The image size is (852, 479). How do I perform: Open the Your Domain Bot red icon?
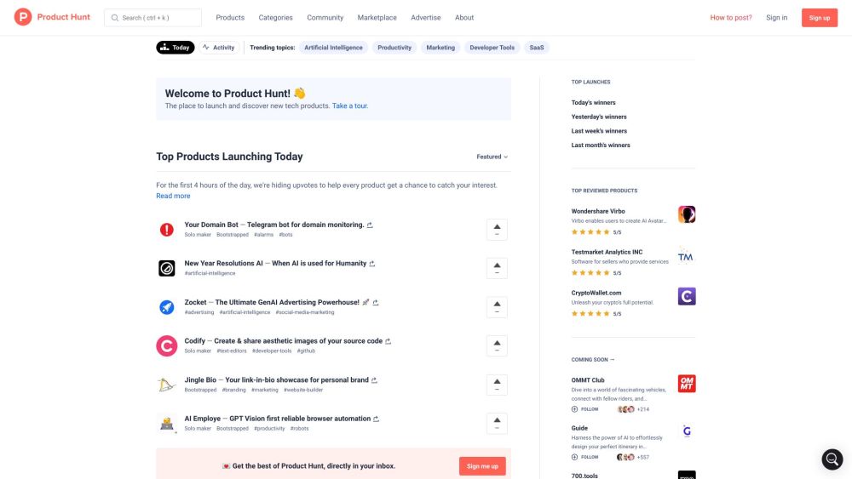[x=167, y=230]
